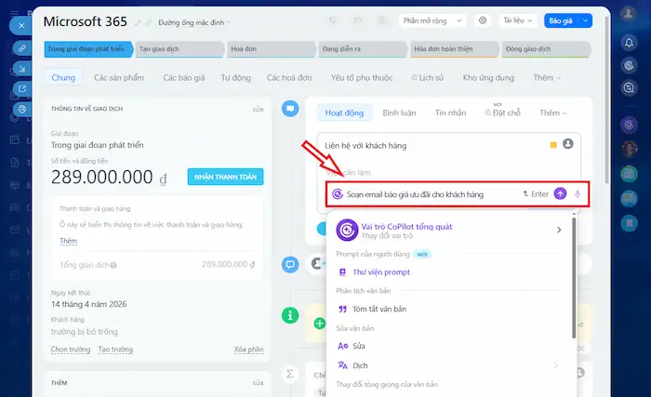Select Tin nhắn activity tab
The image size is (651, 397).
tap(450, 112)
